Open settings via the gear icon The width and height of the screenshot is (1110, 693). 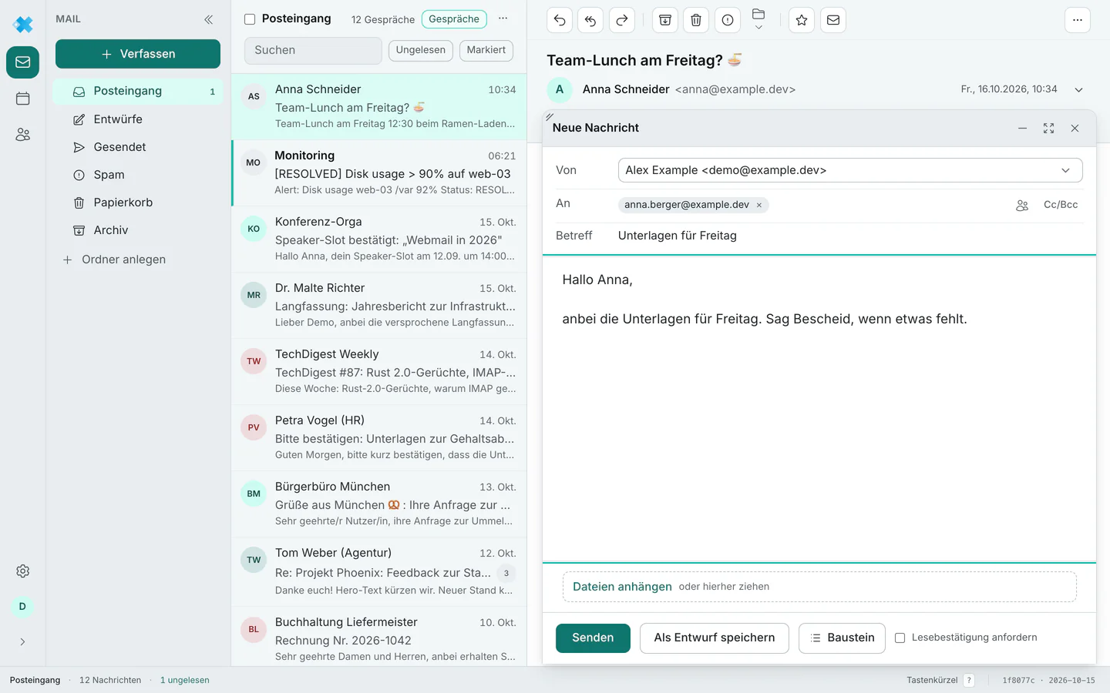(23, 571)
